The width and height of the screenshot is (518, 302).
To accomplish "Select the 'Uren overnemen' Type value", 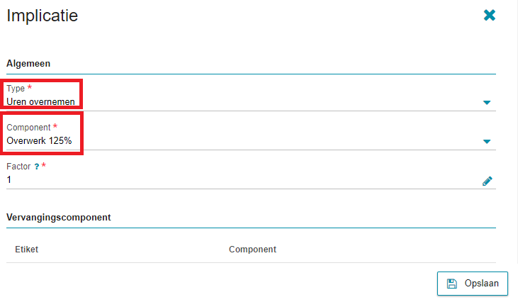I will click(x=40, y=102).
